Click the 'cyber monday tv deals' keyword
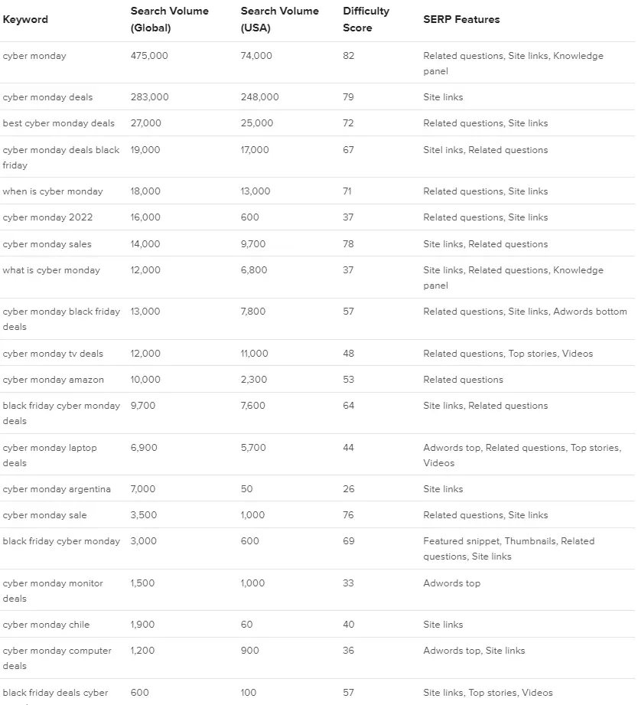The height and width of the screenshot is (705, 638). coord(53,354)
